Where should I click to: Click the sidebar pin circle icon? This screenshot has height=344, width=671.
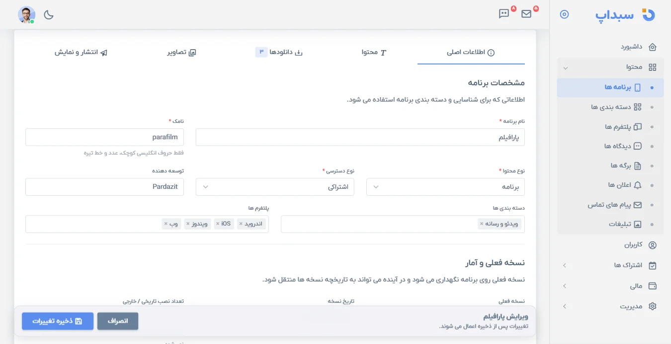tap(564, 14)
